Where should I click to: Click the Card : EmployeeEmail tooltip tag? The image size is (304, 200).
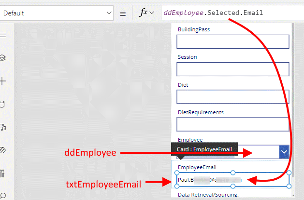(x=204, y=149)
